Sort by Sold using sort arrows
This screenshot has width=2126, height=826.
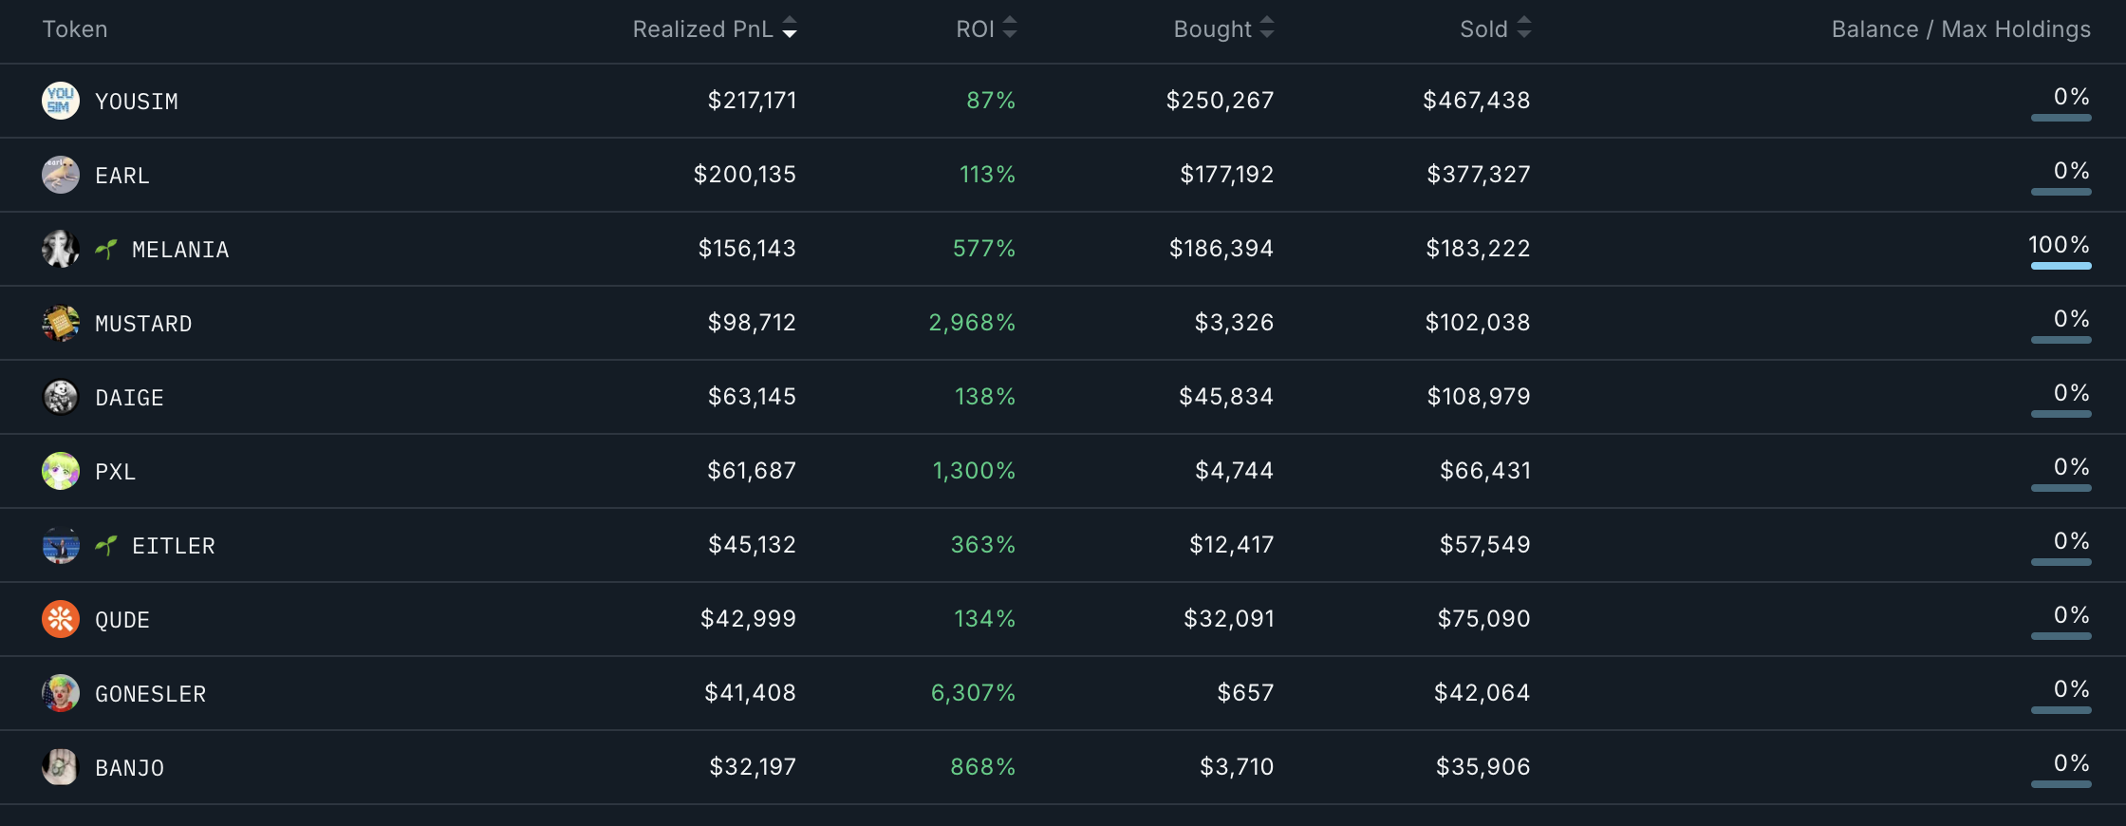tap(1523, 28)
